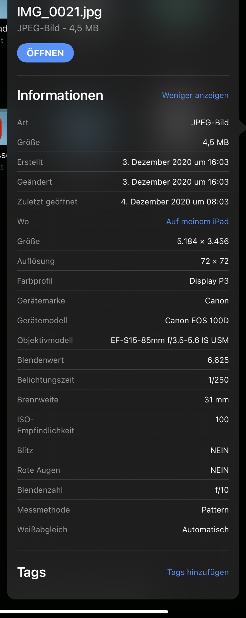The height and width of the screenshot is (618, 246).
Task: Click the Informationen section heading
Action: point(60,95)
